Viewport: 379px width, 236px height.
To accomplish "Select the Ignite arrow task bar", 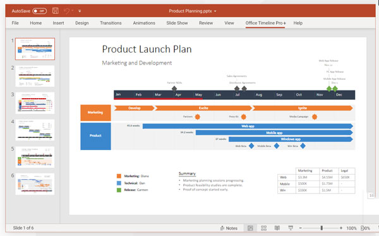I will tap(303, 108).
